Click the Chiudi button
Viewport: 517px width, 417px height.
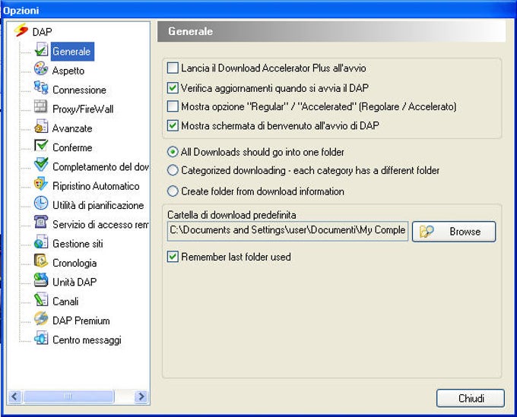pyautogui.click(x=471, y=398)
